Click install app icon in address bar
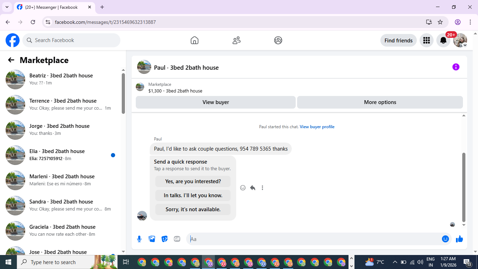The height and width of the screenshot is (269, 478). [x=429, y=22]
